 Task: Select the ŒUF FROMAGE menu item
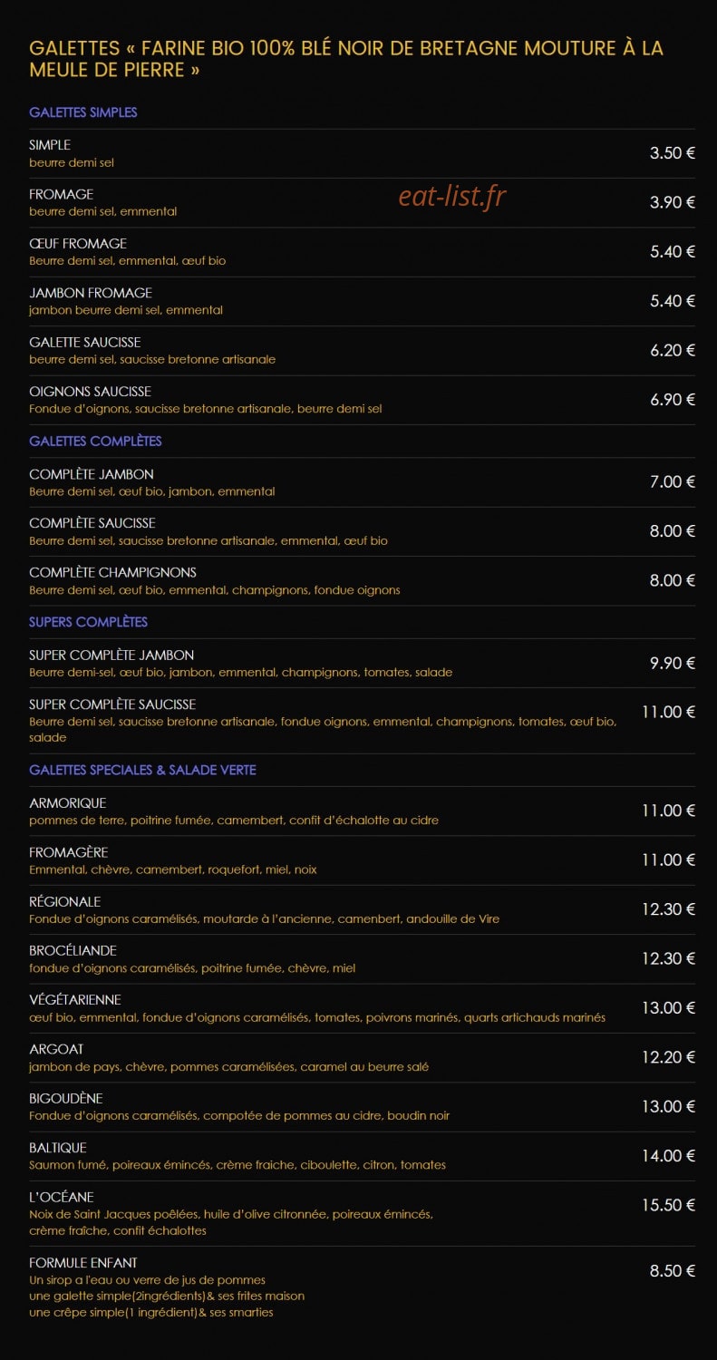[78, 243]
